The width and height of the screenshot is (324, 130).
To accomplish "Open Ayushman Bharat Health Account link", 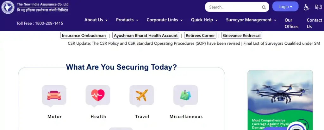I will click(146, 36).
